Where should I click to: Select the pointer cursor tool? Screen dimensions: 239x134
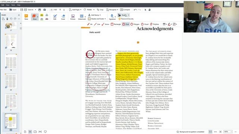coord(145,10)
